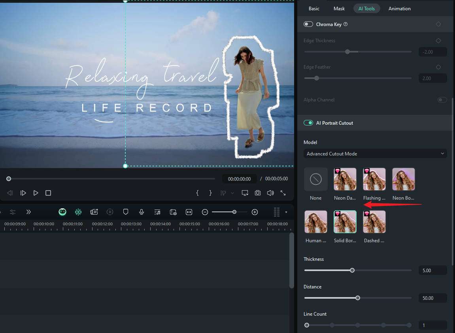Screen dimensions: 455x333
Task: Click the grid track layout icon
Action: click(x=277, y=212)
